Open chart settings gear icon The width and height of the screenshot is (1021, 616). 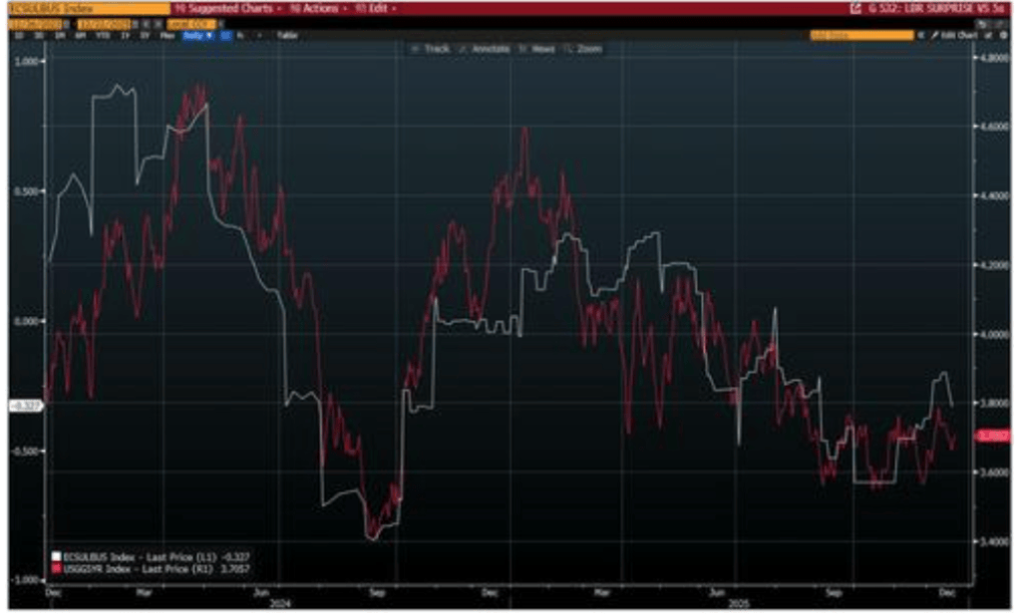pos(1002,35)
